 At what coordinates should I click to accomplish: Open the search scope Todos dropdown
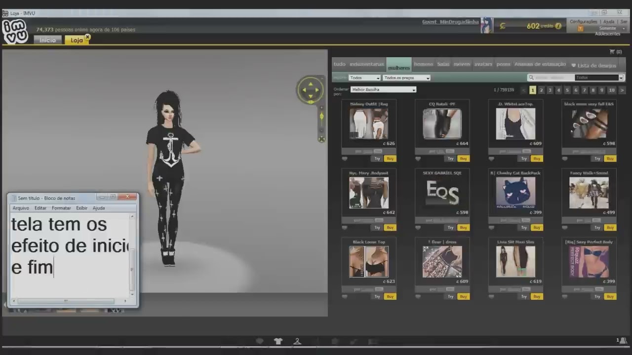(x=599, y=77)
